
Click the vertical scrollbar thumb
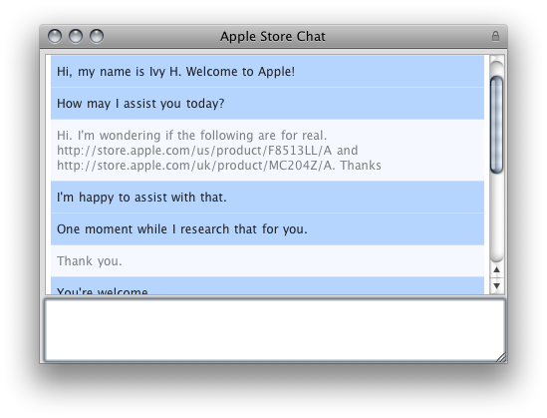497,125
